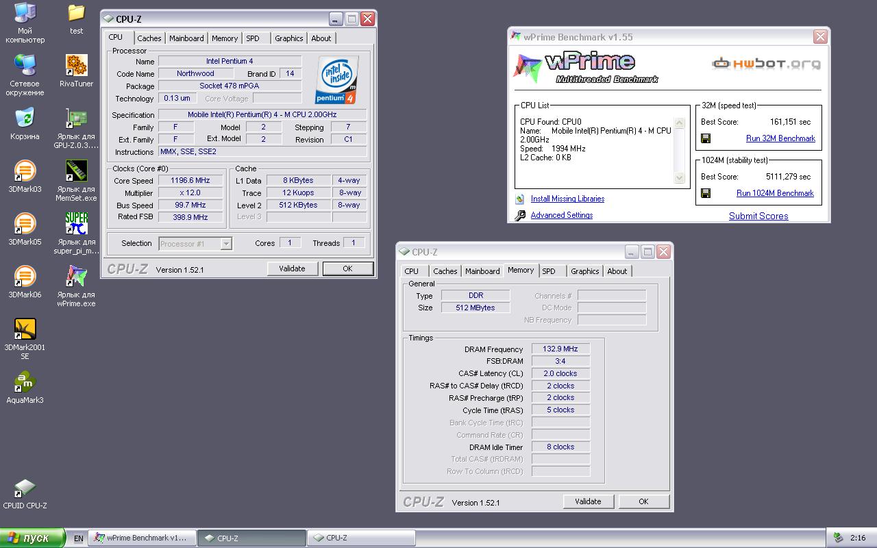Open Mainboard tab in the CPU-Z CPU window
The width and height of the screenshot is (877, 548).
[x=186, y=38]
